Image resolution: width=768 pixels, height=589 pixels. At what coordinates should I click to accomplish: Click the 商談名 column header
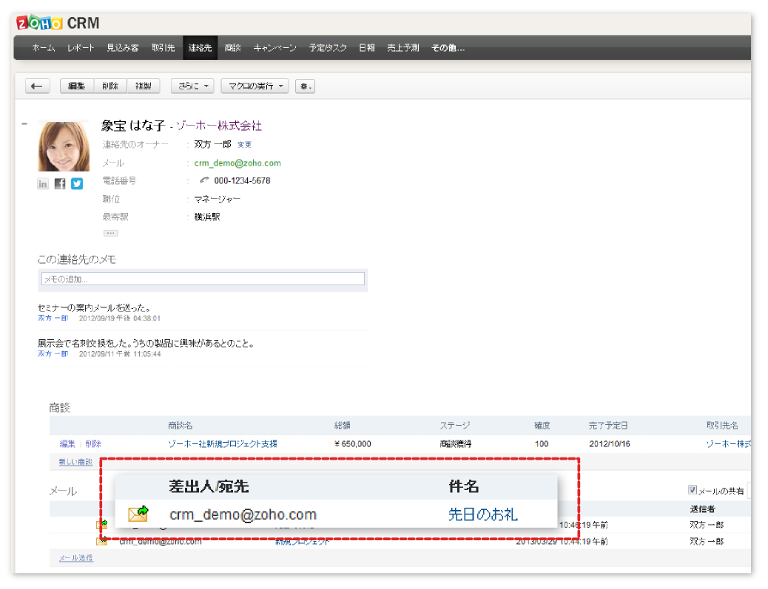coord(181,426)
